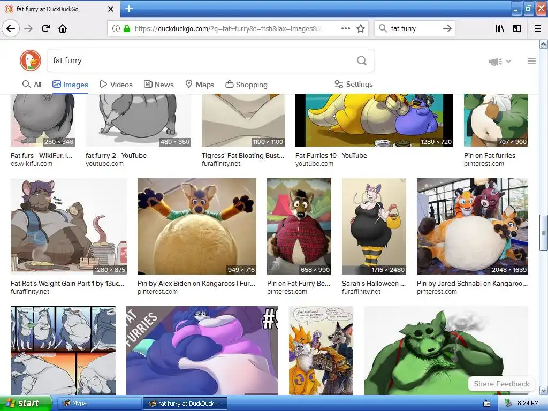The width and height of the screenshot is (548, 411).
Task: Open the Shopping tab
Action: coord(246,85)
